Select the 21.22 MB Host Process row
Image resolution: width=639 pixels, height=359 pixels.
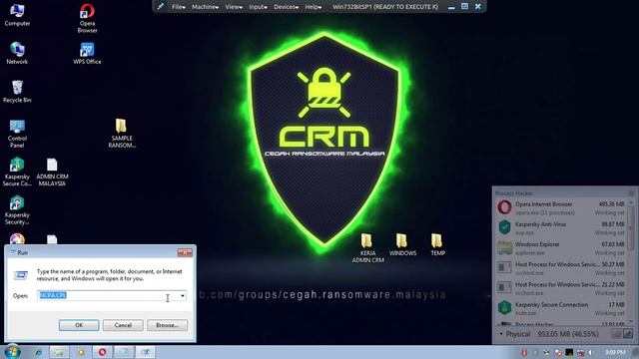561,288
